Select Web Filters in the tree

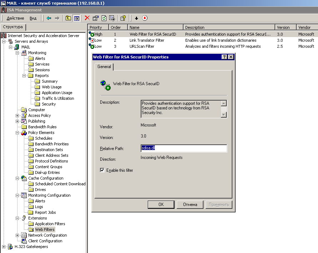click(x=45, y=229)
